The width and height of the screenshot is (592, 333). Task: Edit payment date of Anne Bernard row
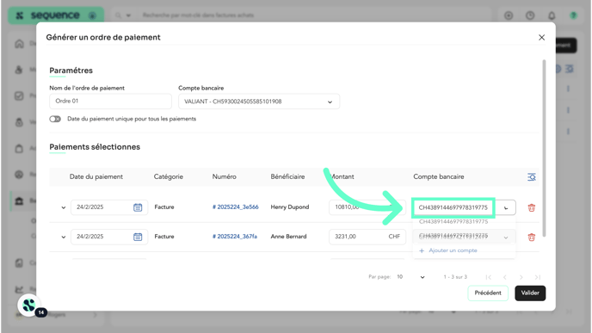click(x=109, y=237)
